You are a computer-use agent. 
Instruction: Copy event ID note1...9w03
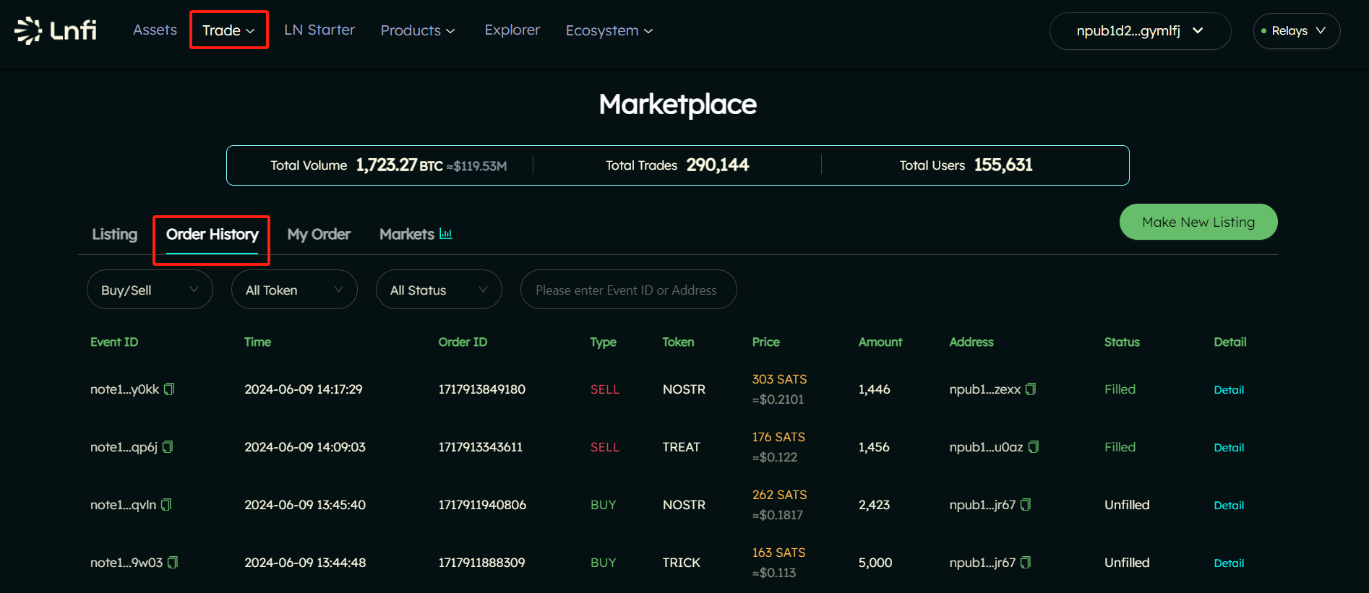point(173,563)
